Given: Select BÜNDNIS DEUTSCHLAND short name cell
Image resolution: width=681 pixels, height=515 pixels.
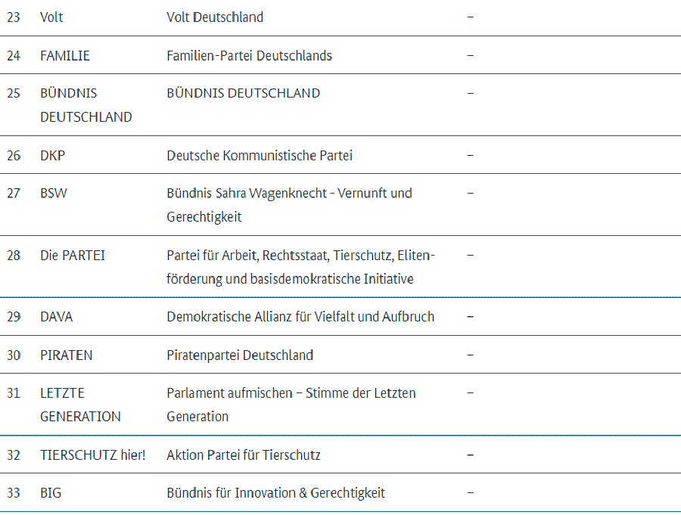Looking at the screenshot, I should (86, 104).
